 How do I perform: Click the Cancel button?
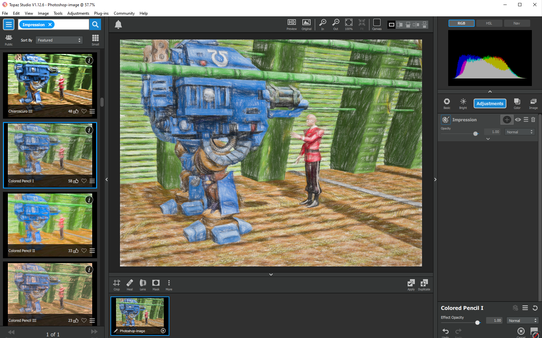pyautogui.click(x=521, y=332)
